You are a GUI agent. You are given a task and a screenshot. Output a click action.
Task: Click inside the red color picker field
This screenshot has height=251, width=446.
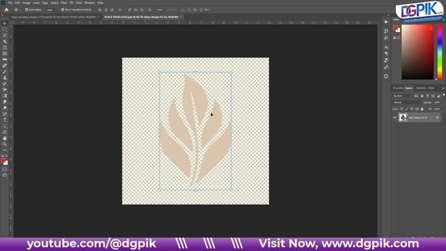pos(417,52)
